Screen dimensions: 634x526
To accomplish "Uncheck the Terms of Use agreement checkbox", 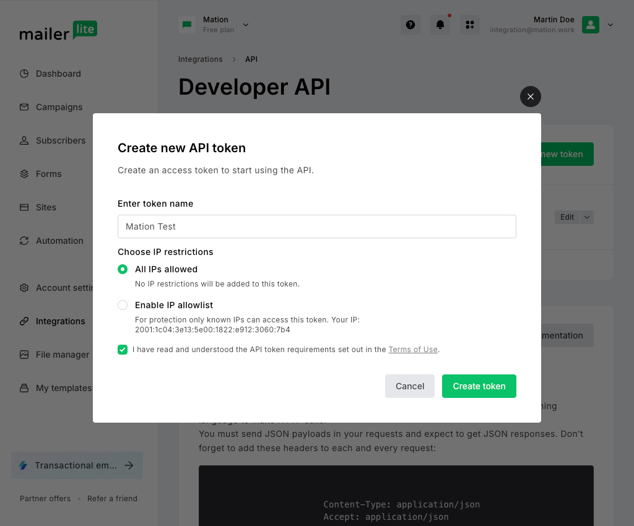I will click(123, 350).
